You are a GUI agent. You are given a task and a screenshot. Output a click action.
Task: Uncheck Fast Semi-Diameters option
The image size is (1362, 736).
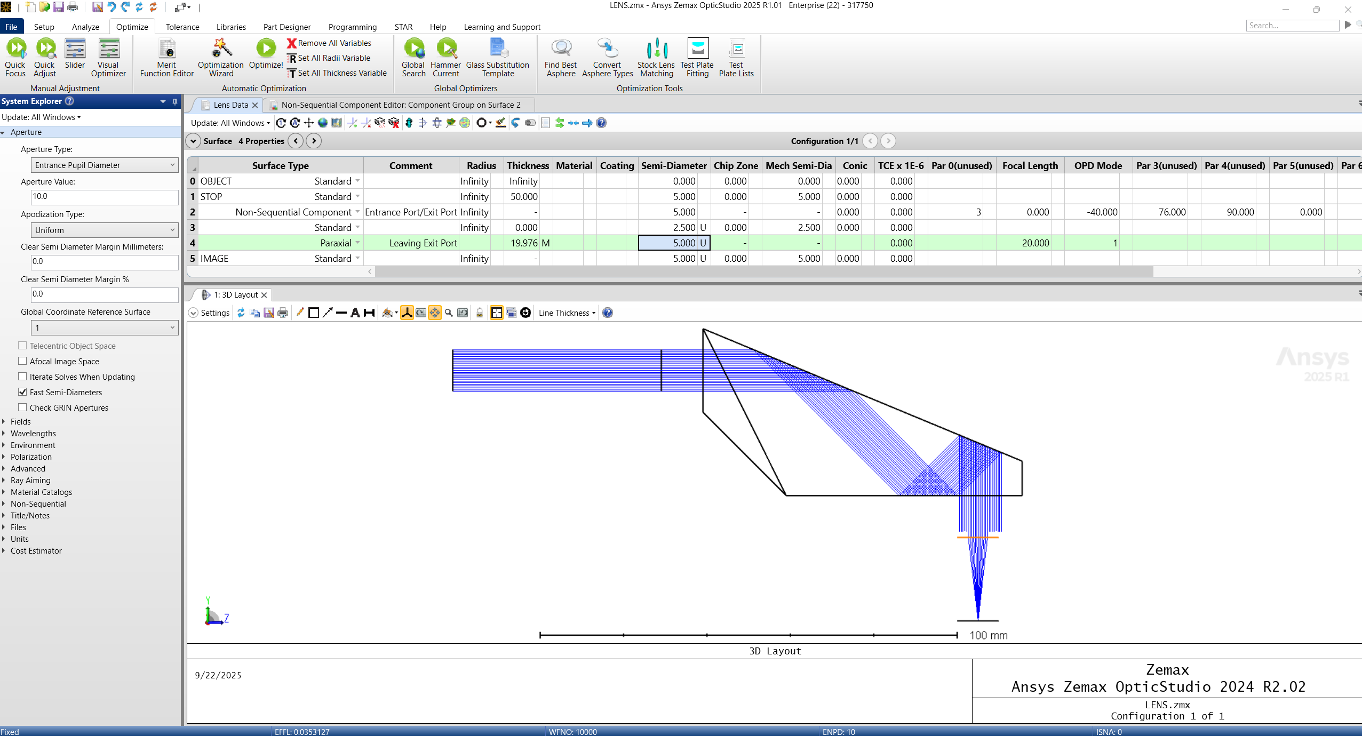coord(23,392)
